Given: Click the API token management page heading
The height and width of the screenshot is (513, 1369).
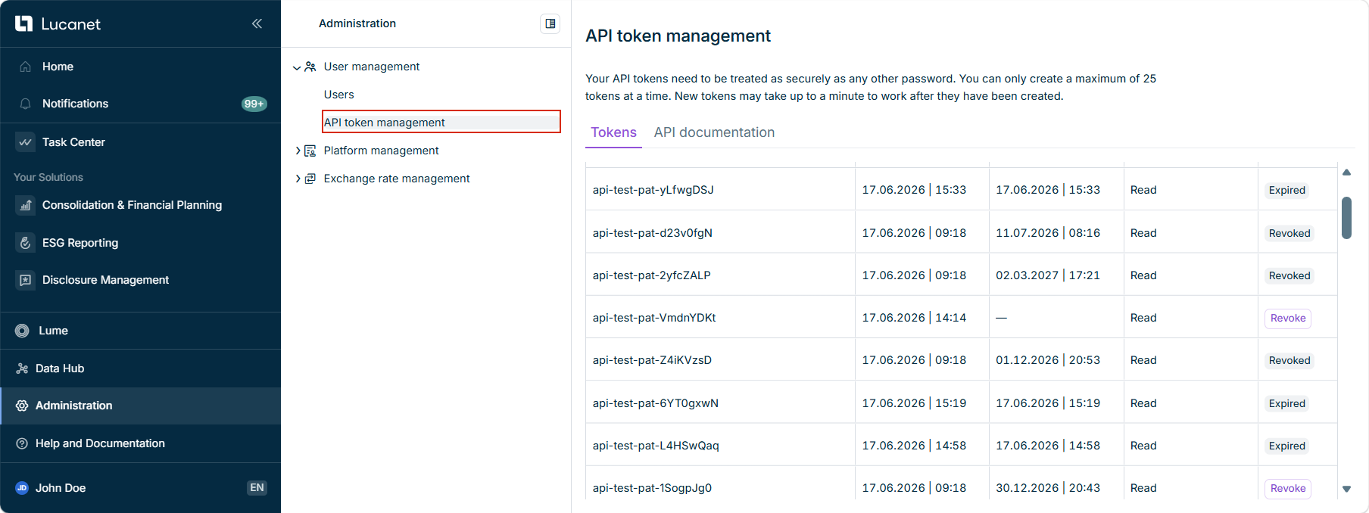Looking at the screenshot, I should [x=678, y=36].
